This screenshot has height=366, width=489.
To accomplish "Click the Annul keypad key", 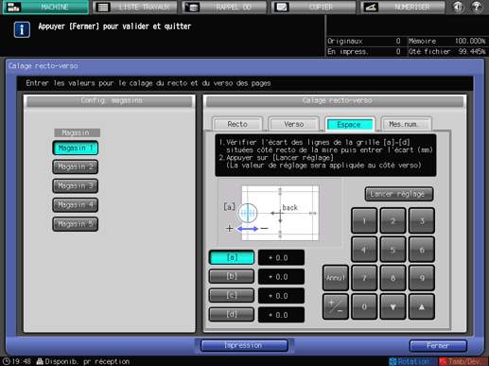I will pyautogui.click(x=336, y=278).
